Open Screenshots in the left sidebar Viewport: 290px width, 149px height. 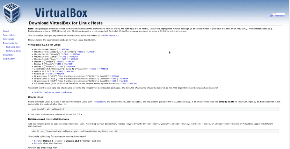[x=9, y=35]
